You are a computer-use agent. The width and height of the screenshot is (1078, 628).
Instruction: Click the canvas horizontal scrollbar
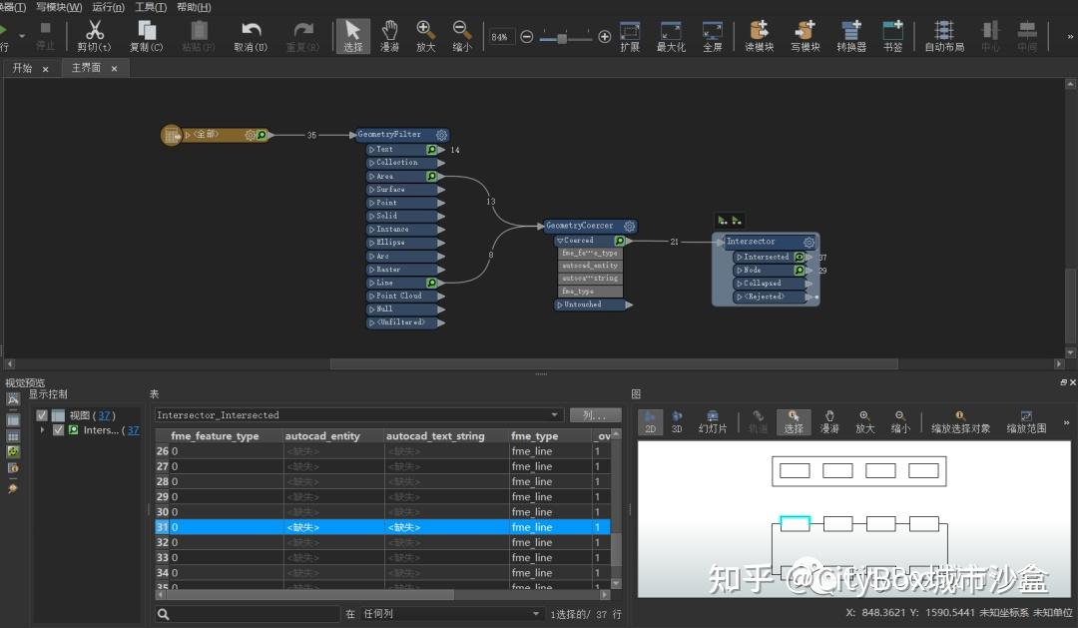click(x=614, y=363)
